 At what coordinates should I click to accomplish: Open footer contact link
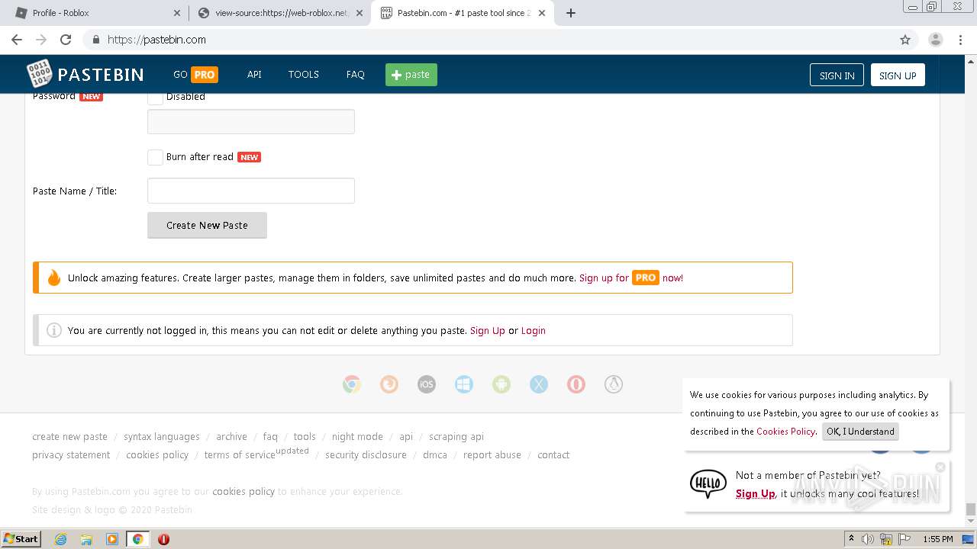click(553, 455)
